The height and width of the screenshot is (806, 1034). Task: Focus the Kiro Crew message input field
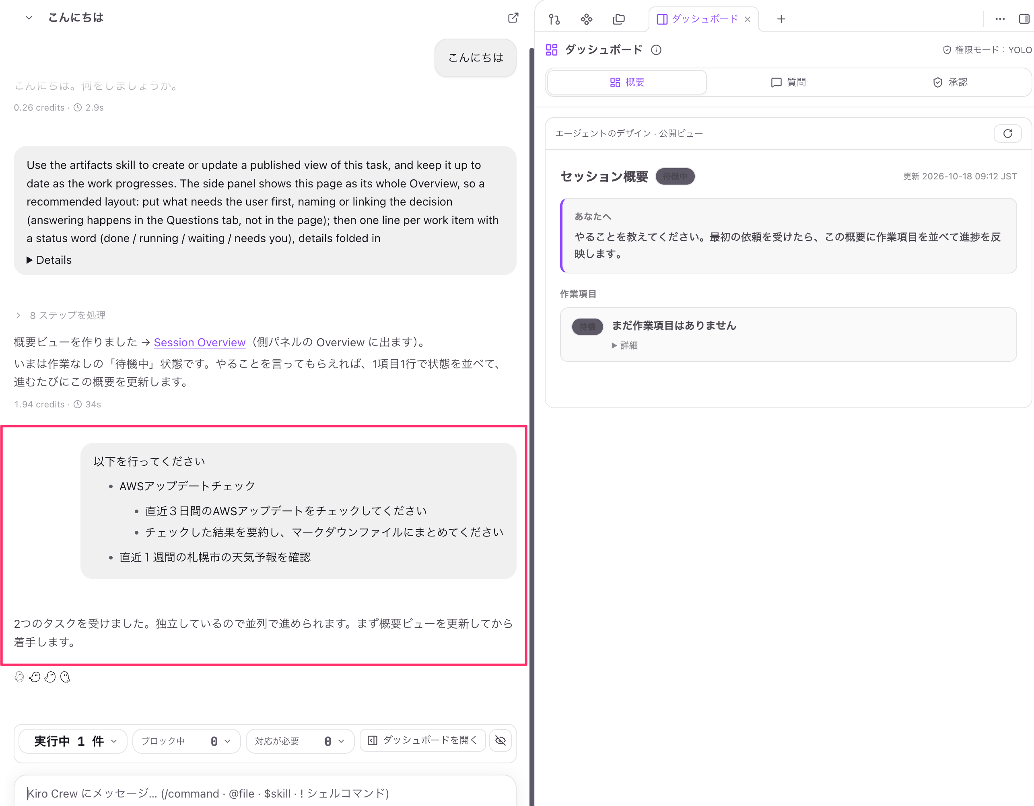click(265, 793)
